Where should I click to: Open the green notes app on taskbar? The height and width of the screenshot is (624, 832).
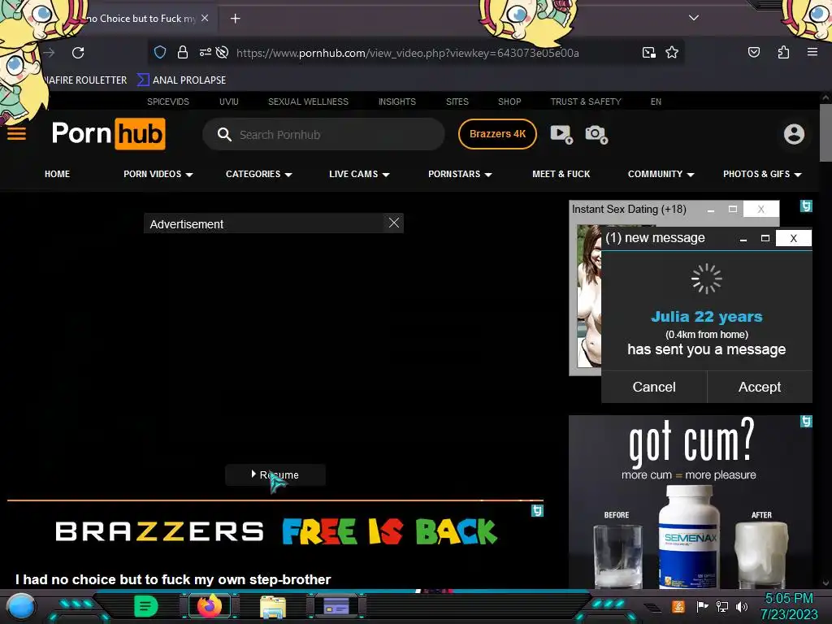pyautogui.click(x=146, y=606)
